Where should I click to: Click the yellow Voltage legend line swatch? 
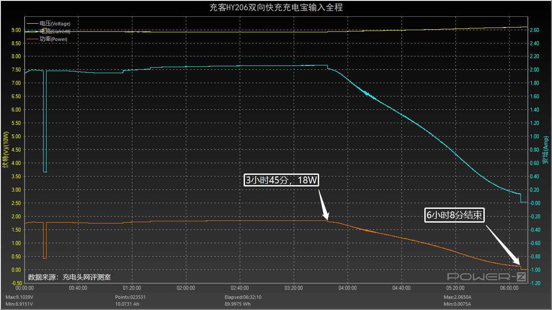[x=32, y=24]
